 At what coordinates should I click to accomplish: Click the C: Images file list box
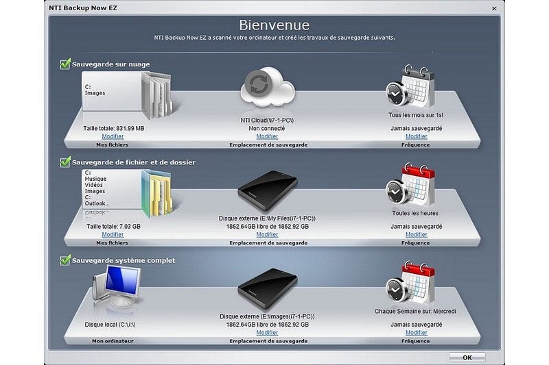(112, 91)
